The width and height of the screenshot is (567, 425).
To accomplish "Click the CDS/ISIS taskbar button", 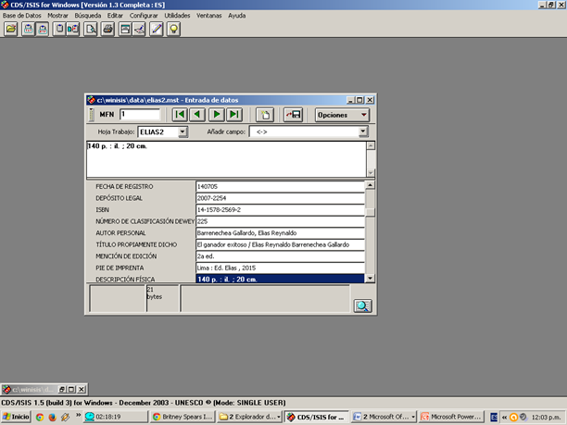I will [317, 417].
